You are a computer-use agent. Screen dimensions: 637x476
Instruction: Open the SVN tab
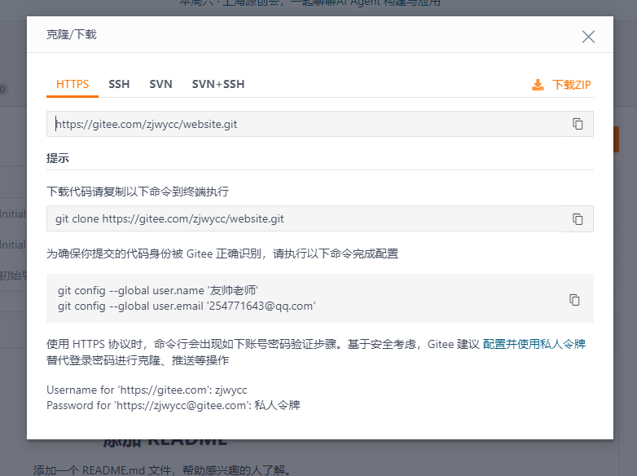tap(160, 84)
